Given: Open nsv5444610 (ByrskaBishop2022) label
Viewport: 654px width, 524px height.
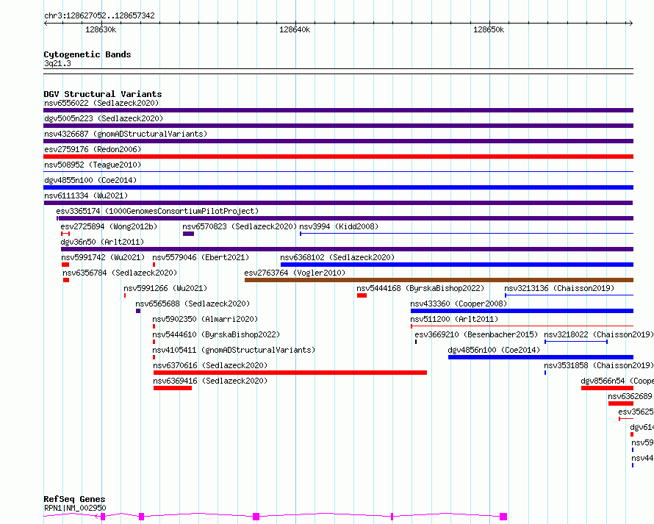Looking at the screenshot, I should pos(216,334).
